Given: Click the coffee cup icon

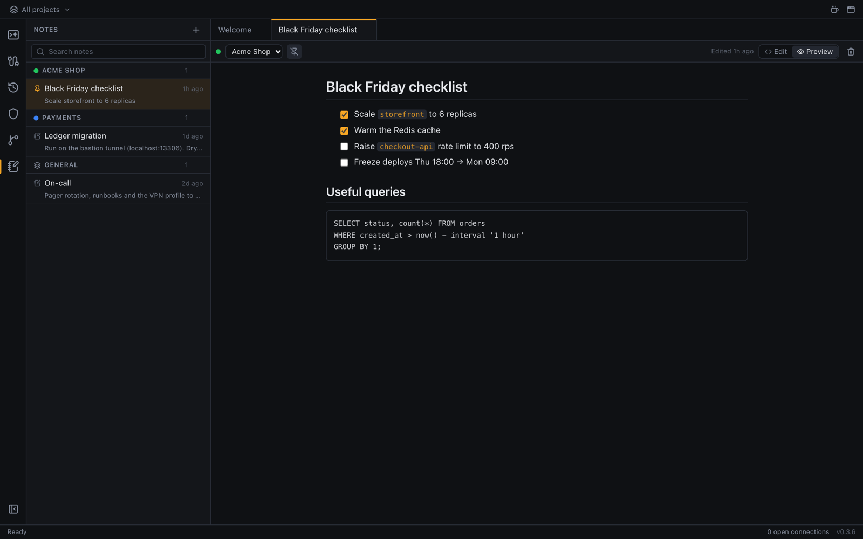Looking at the screenshot, I should (x=834, y=10).
